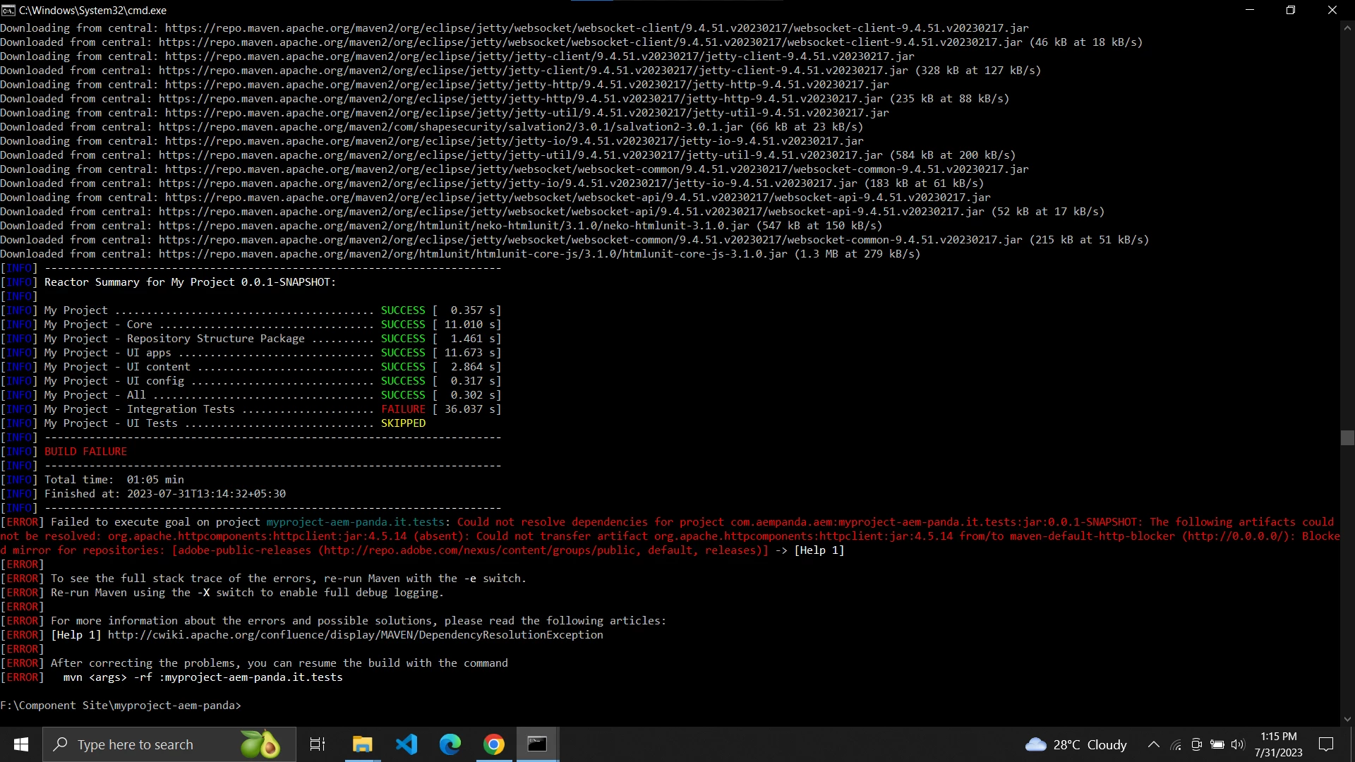Click scrollbar down arrow in console
1355x762 pixels.
1347,719
